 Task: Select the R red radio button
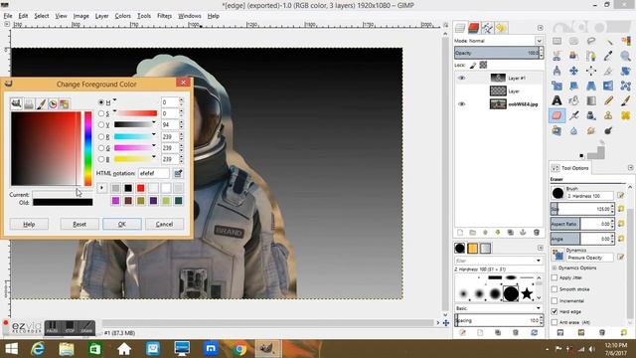(x=101, y=137)
